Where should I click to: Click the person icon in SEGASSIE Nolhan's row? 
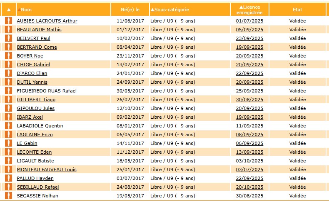(x=8, y=196)
